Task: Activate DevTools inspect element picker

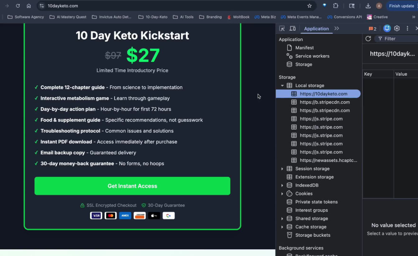Action: [282, 28]
